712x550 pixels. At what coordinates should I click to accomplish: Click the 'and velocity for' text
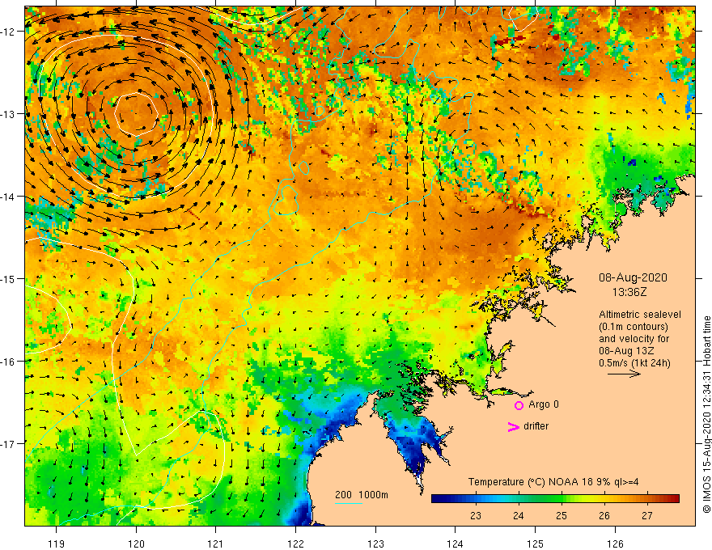pyautogui.click(x=634, y=339)
